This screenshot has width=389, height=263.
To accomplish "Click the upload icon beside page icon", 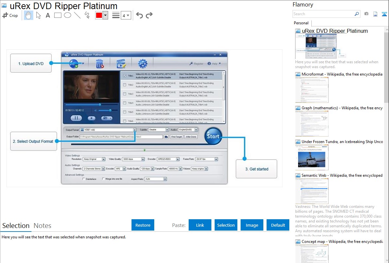I will click(x=384, y=14).
